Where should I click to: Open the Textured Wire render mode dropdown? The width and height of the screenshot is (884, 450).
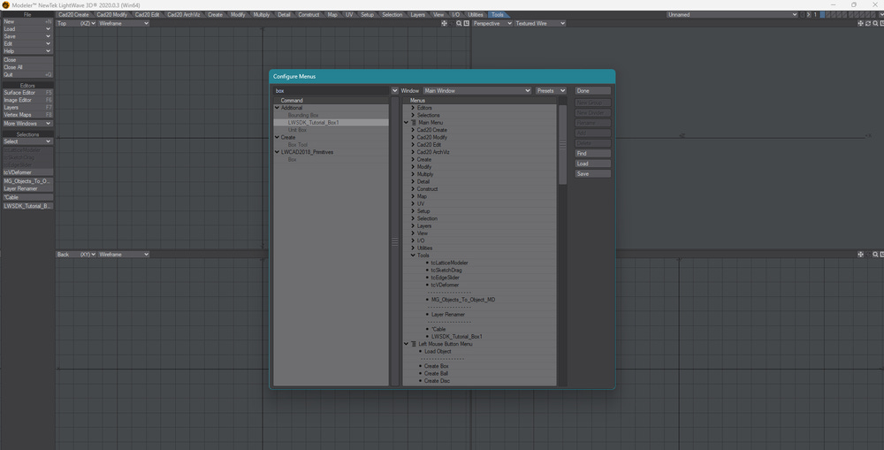pos(539,24)
